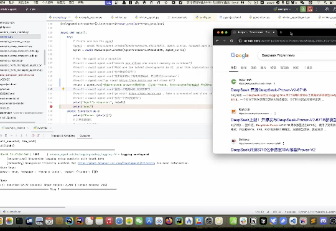This screenshot has height=231, width=336.
Task: Click the Google search input field
Action: click(x=297, y=55)
